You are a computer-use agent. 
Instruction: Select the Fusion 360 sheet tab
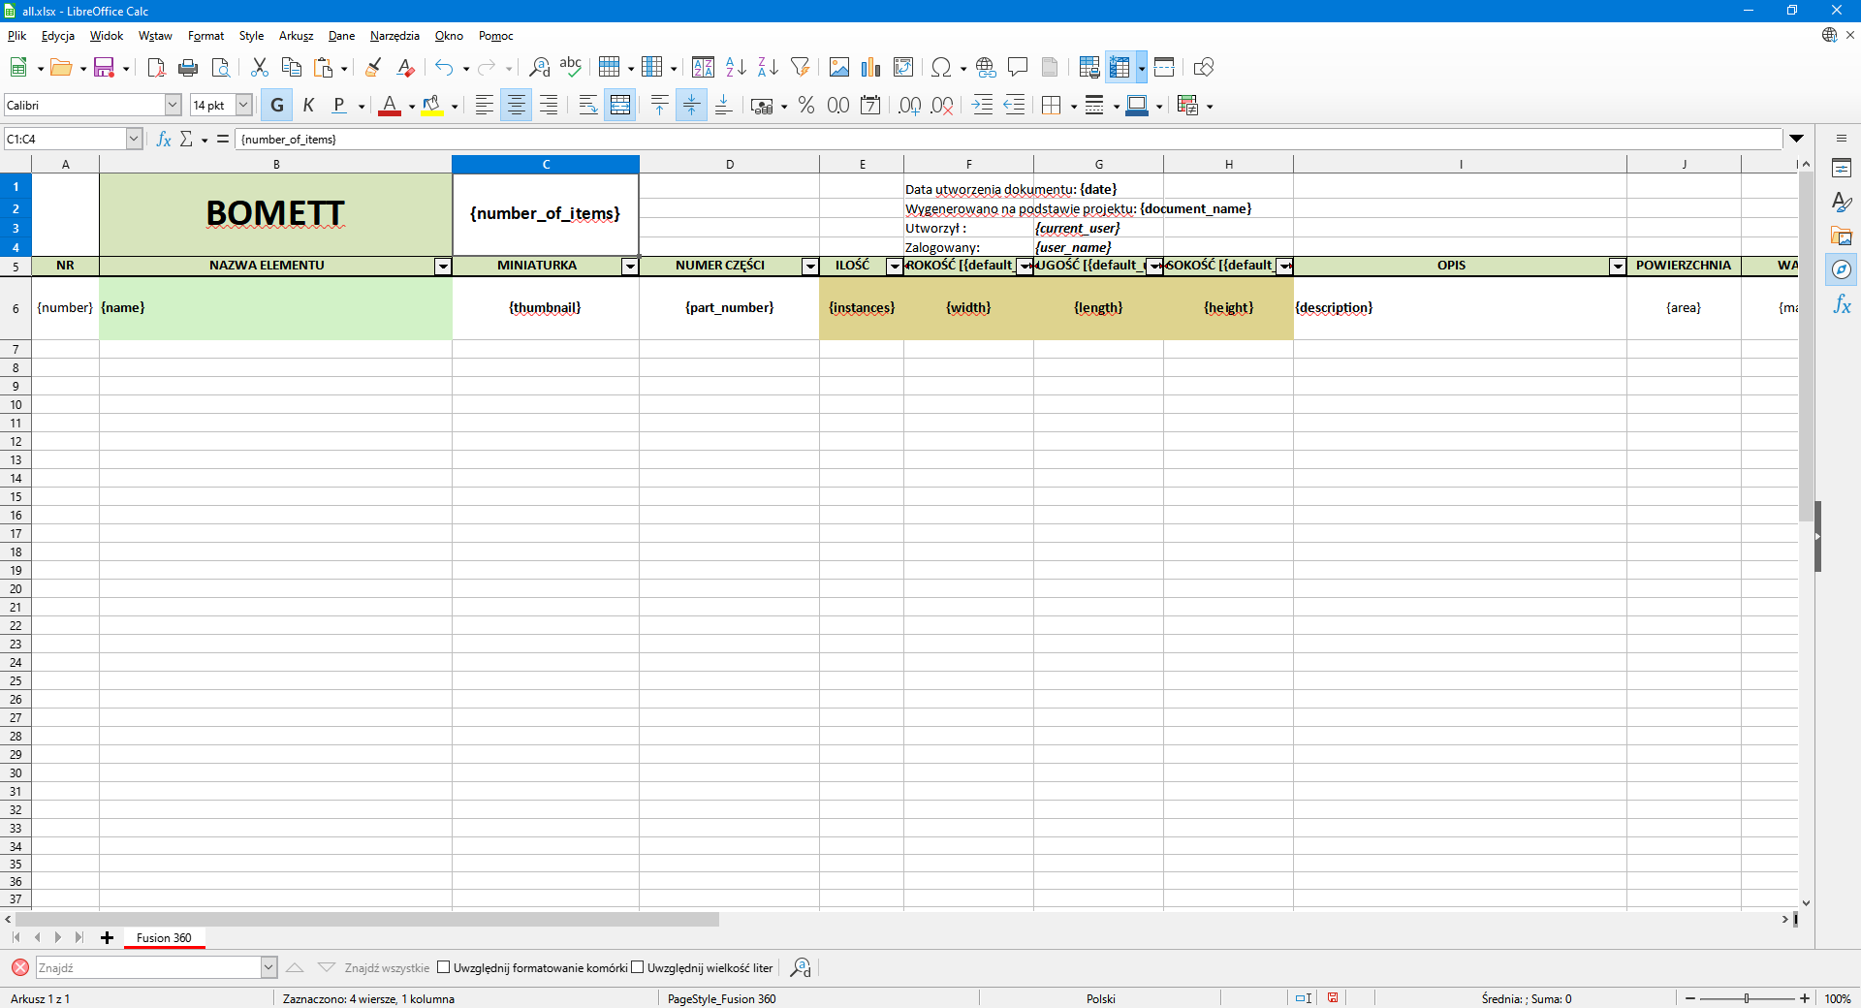click(x=164, y=937)
